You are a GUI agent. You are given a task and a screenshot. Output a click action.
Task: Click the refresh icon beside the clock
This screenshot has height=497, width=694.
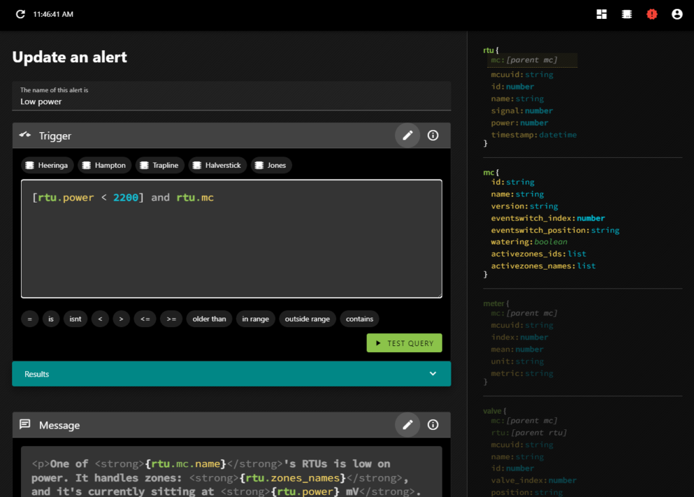coord(20,14)
